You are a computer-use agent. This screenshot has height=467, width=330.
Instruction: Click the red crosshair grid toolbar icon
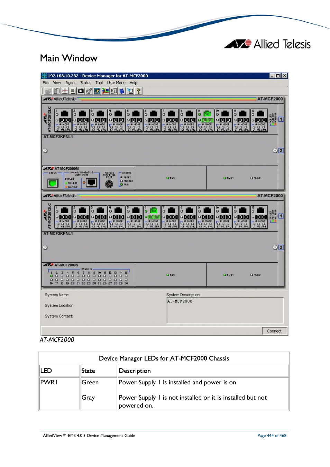coord(65,91)
